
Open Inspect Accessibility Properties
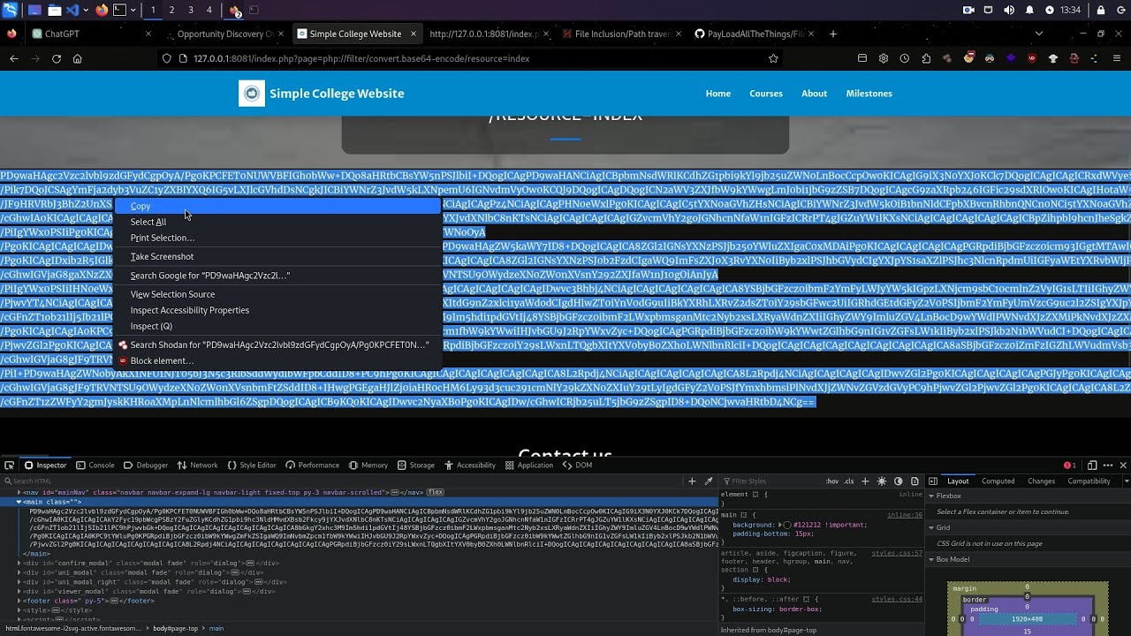[277, 310]
